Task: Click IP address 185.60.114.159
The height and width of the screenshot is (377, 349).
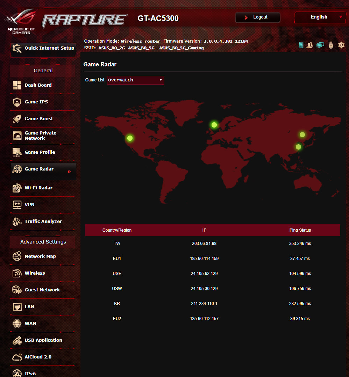Action: pyautogui.click(x=204, y=259)
